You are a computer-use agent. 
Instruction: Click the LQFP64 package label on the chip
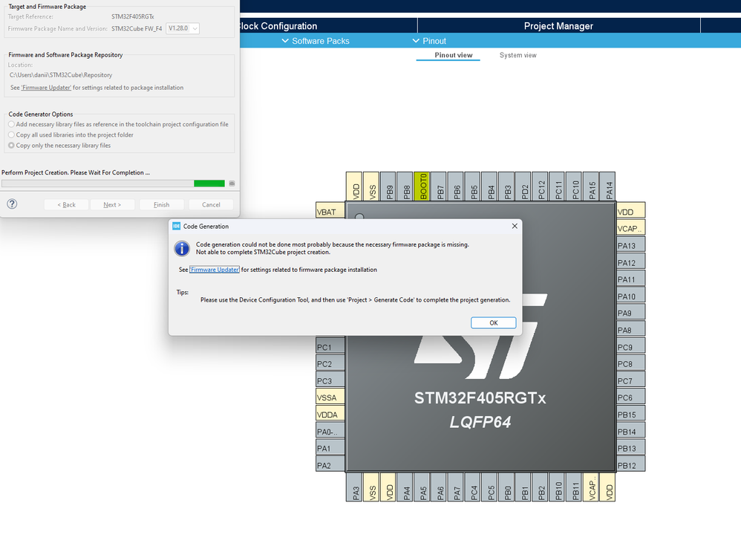click(480, 422)
